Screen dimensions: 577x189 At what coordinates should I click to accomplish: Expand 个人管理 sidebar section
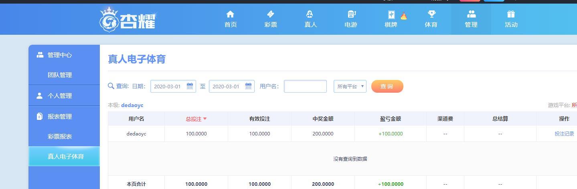point(60,96)
